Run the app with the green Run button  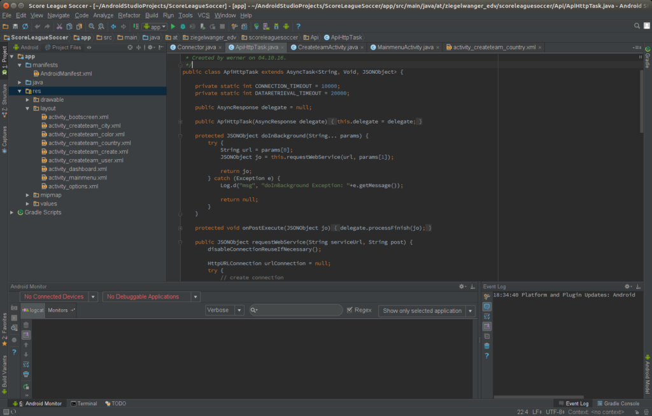click(173, 25)
